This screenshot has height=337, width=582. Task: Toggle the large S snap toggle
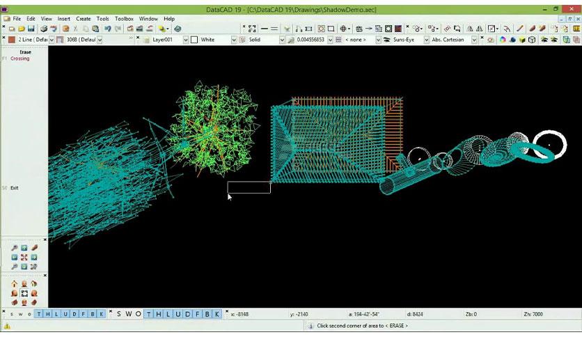pos(119,314)
